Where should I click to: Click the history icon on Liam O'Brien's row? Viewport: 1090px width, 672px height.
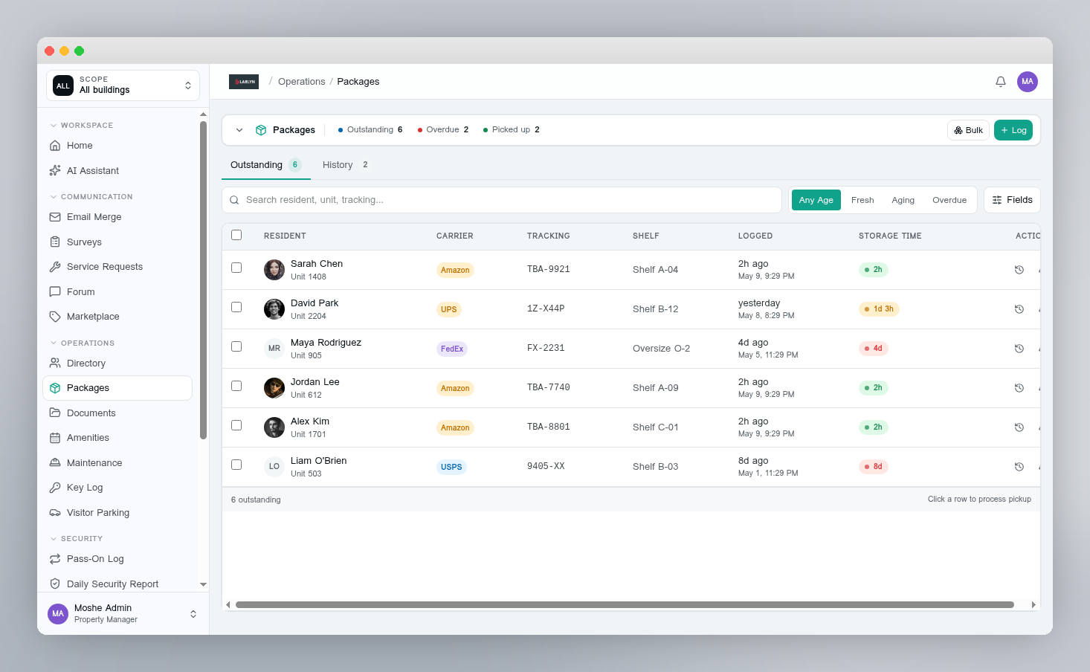[x=1019, y=467]
